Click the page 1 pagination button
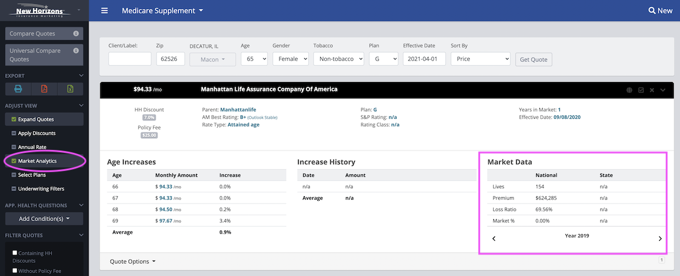 [661, 260]
